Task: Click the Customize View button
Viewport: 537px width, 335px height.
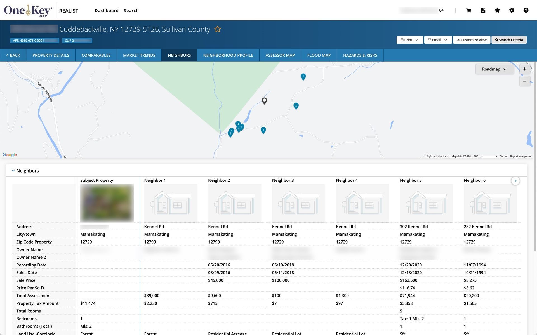Action: [472, 40]
